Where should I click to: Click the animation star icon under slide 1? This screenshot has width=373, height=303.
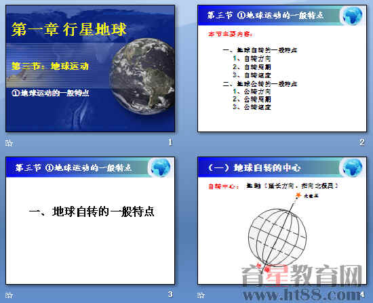9,143
